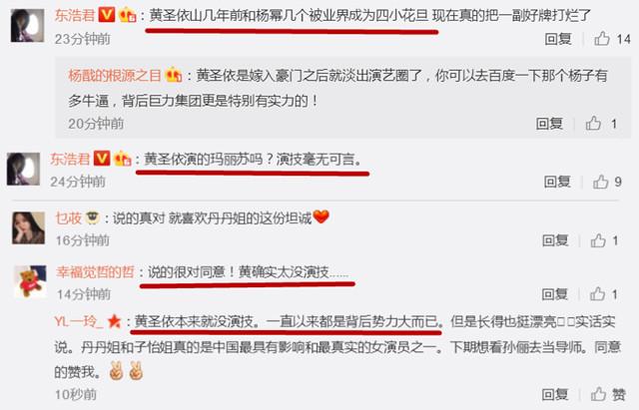Open the 杨戬的根源之目 user profile link
Viewport: 639px width, 410px height.
(x=115, y=76)
